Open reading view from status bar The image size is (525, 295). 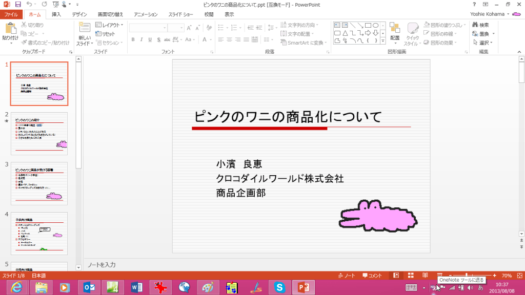tap(425, 276)
